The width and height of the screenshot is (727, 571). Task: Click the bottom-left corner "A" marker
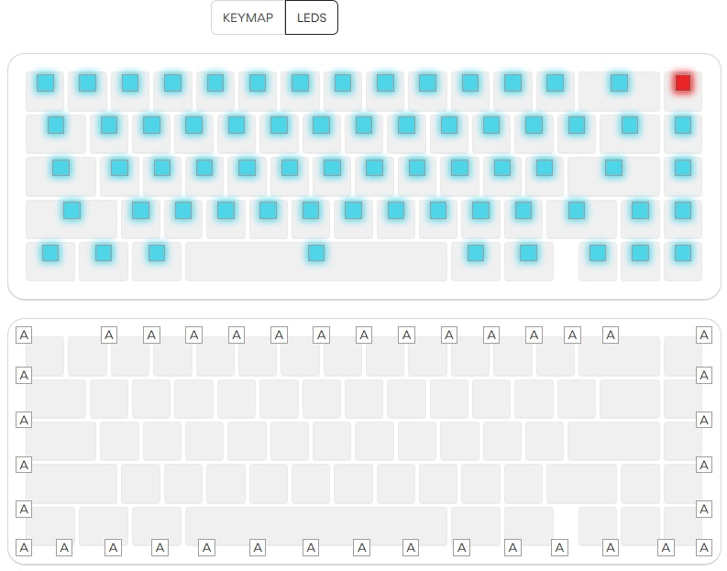click(x=24, y=548)
